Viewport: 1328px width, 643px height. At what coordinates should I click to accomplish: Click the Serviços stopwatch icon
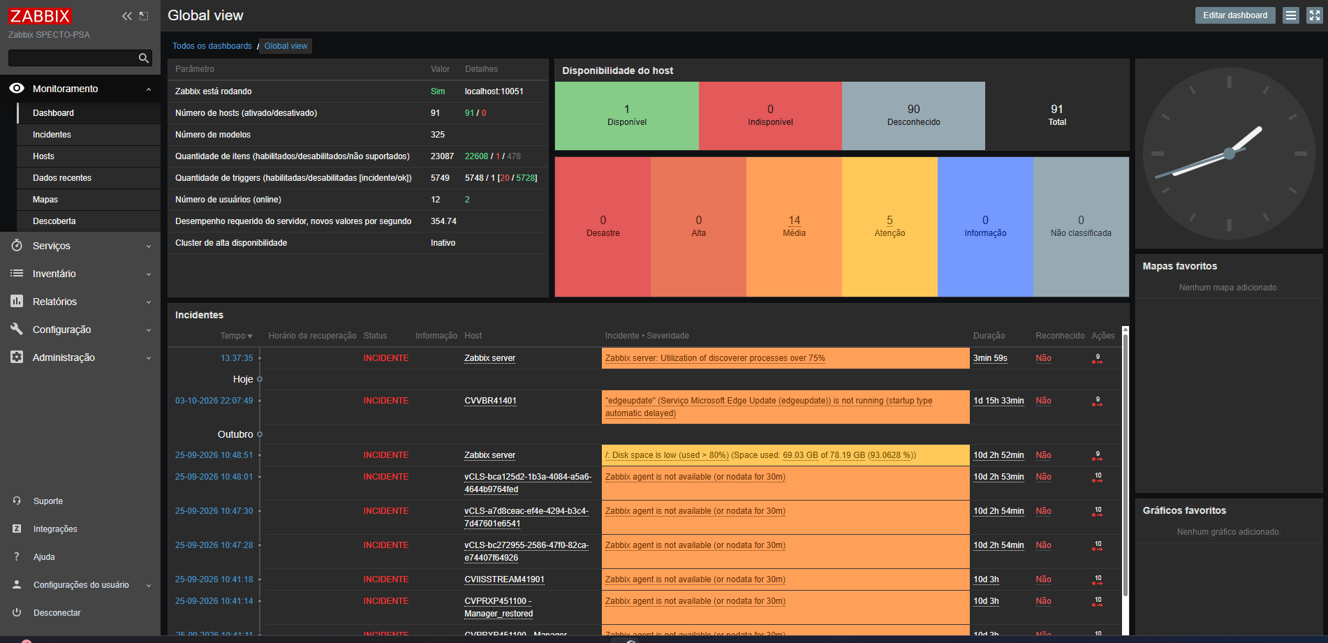[x=17, y=245]
